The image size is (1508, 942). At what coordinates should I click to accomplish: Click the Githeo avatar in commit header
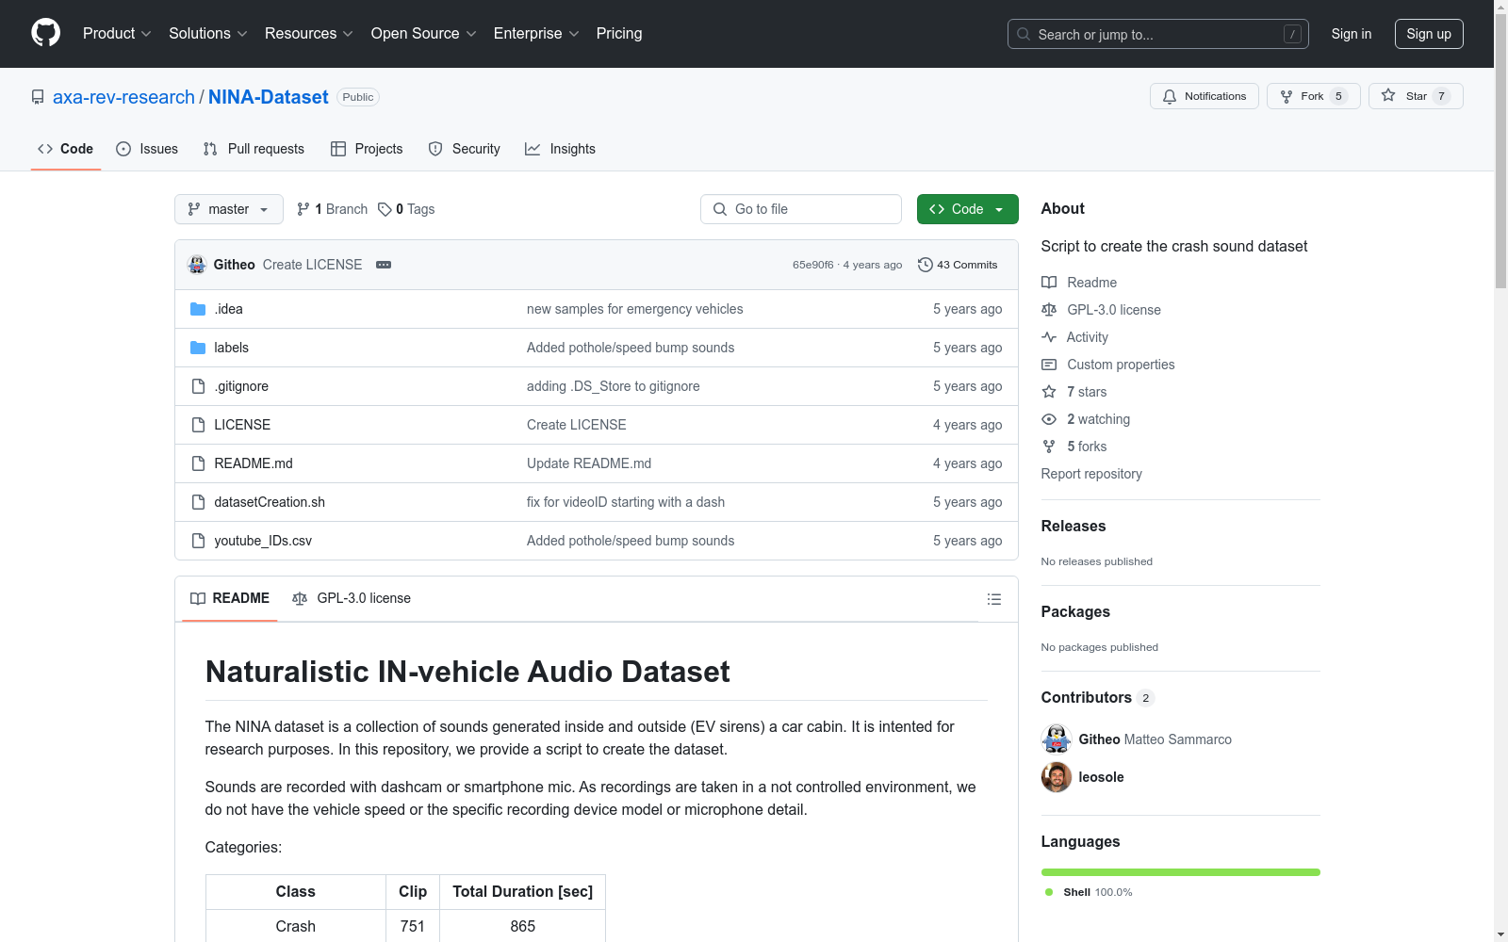click(197, 265)
